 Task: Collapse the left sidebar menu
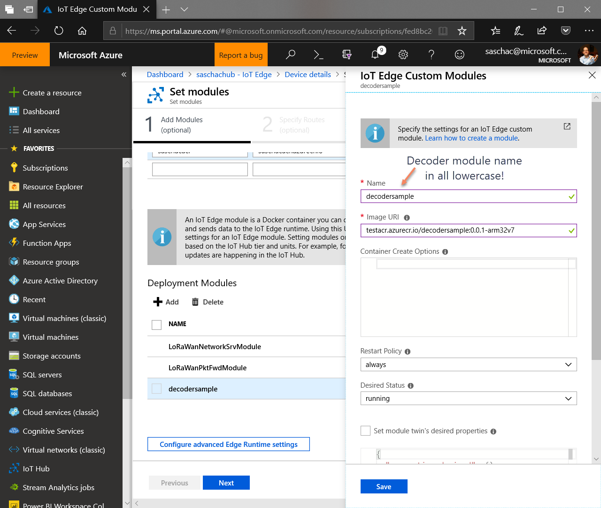[124, 75]
